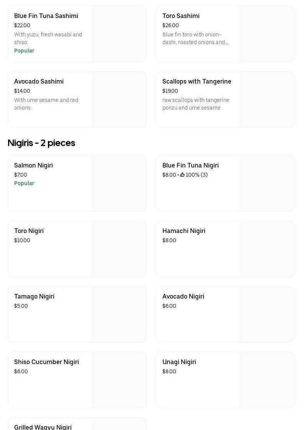Image resolution: width=308 pixels, height=430 pixels.
Task: Click Popular tag under Blue Fin Tuna Sashimi
Action: [x=24, y=51]
